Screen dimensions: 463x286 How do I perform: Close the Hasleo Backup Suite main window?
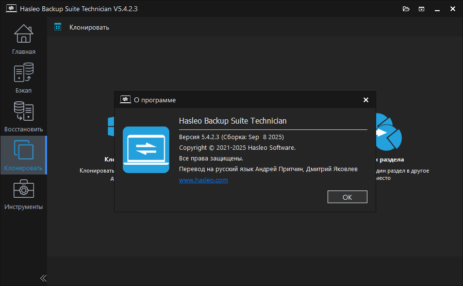(x=453, y=9)
